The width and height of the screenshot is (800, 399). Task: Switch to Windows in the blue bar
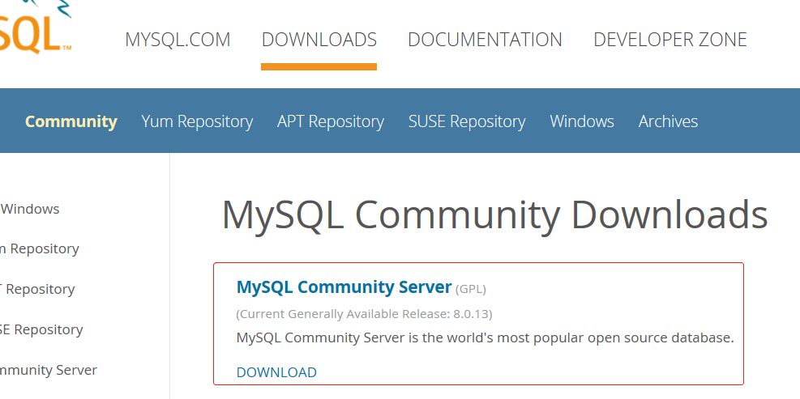(582, 121)
